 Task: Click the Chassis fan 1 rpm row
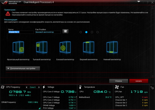coord(131,100)
